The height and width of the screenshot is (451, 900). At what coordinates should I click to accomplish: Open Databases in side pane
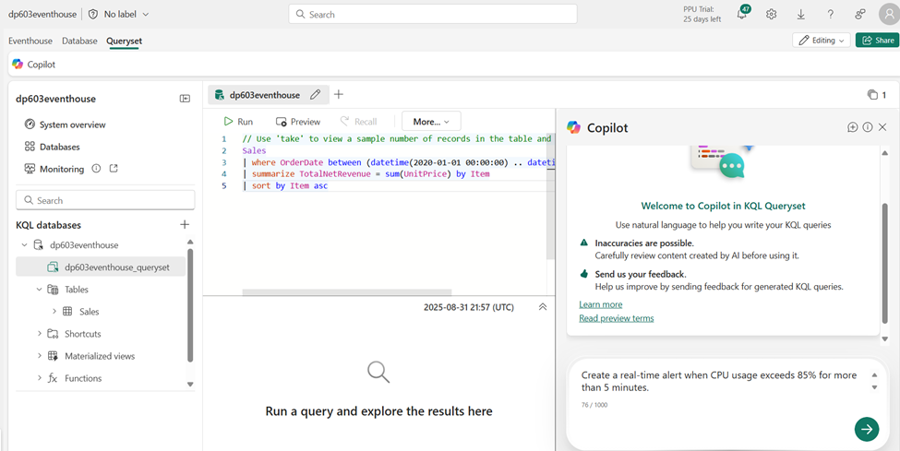pos(53,147)
